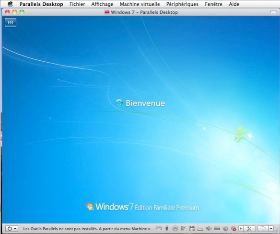This screenshot has height=234, width=280.
Task: Open the Aide menu
Action: (234, 4)
